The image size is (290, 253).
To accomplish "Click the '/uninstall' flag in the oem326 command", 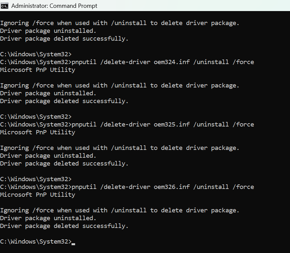I will [211, 187].
